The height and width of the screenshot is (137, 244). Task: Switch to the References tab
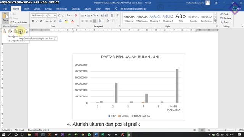pos(62,9)
